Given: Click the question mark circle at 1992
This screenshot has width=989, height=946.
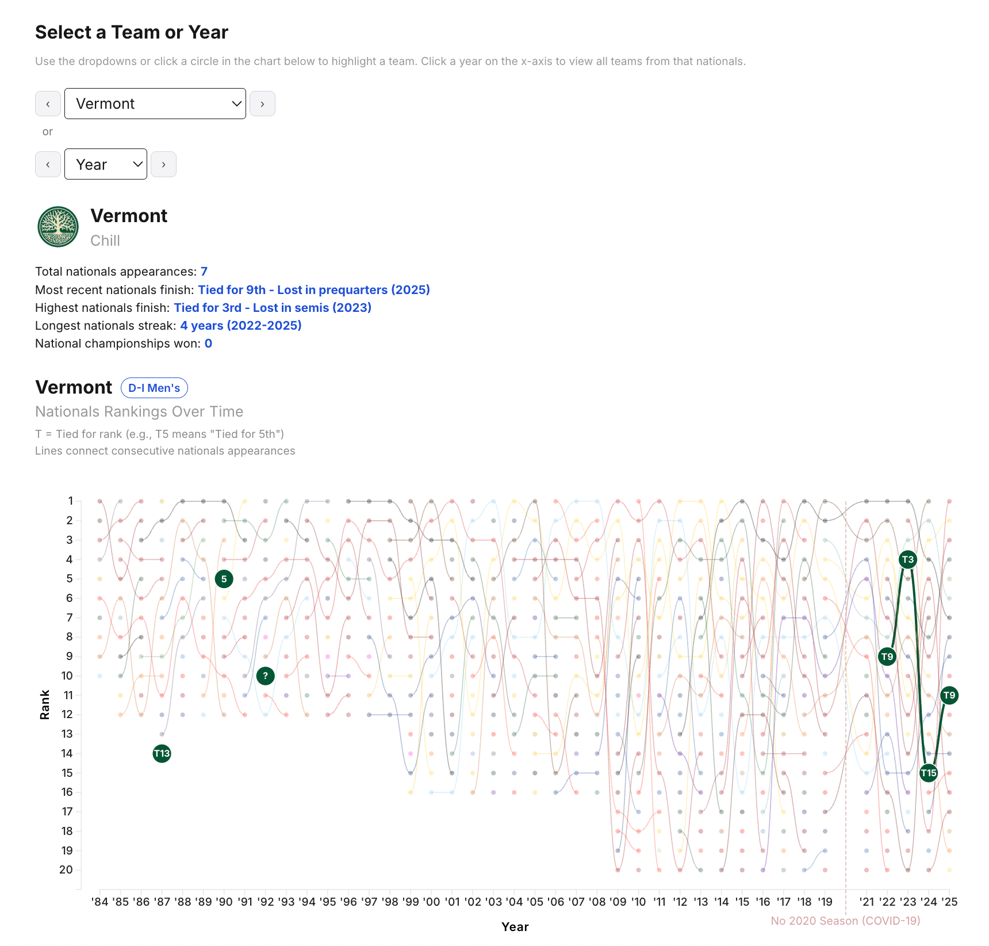Looking at the screenshot, I should click(265, 676).
